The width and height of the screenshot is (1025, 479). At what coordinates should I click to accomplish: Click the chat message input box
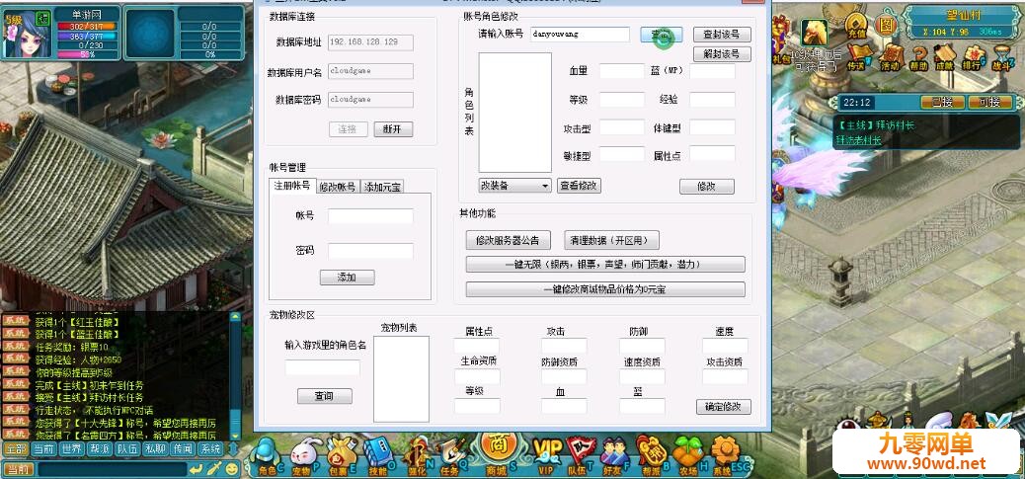[111, 468]
